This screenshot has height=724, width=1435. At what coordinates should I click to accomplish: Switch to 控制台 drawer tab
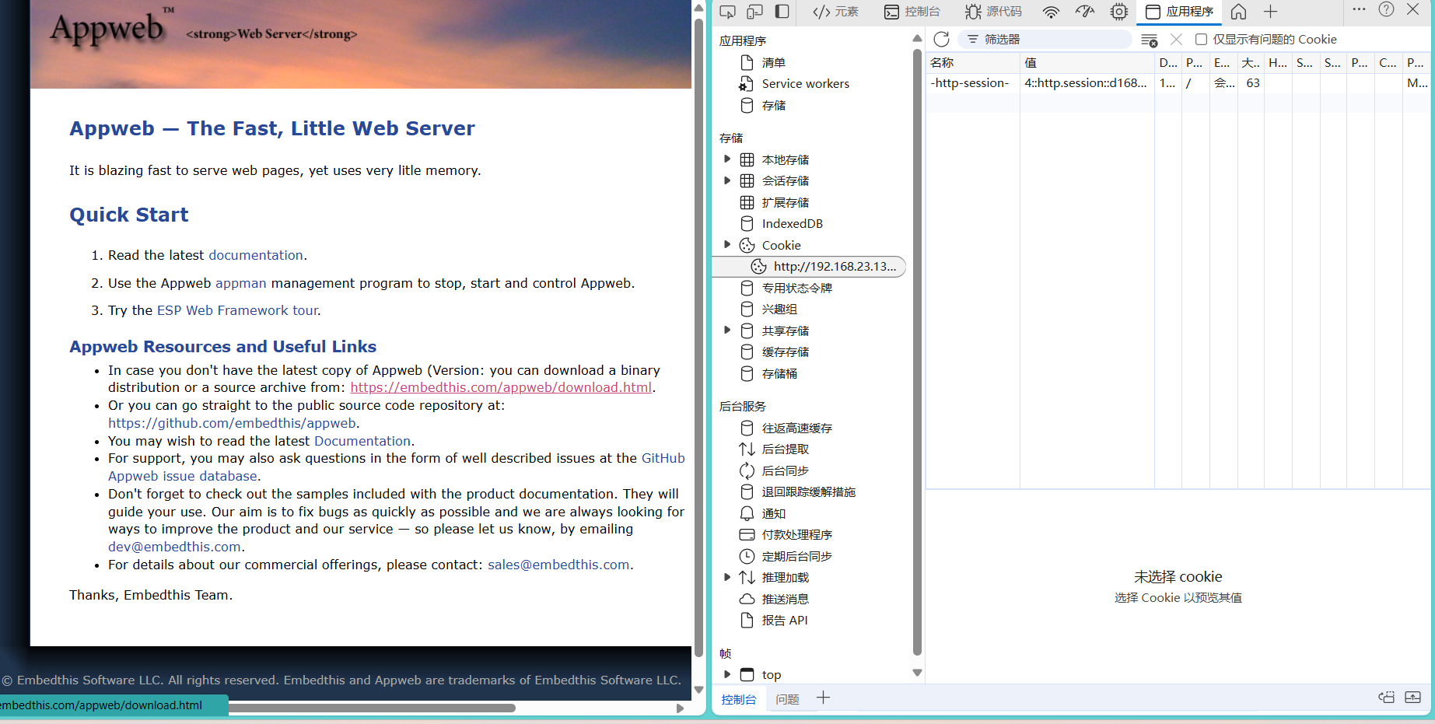coord(738,699)
